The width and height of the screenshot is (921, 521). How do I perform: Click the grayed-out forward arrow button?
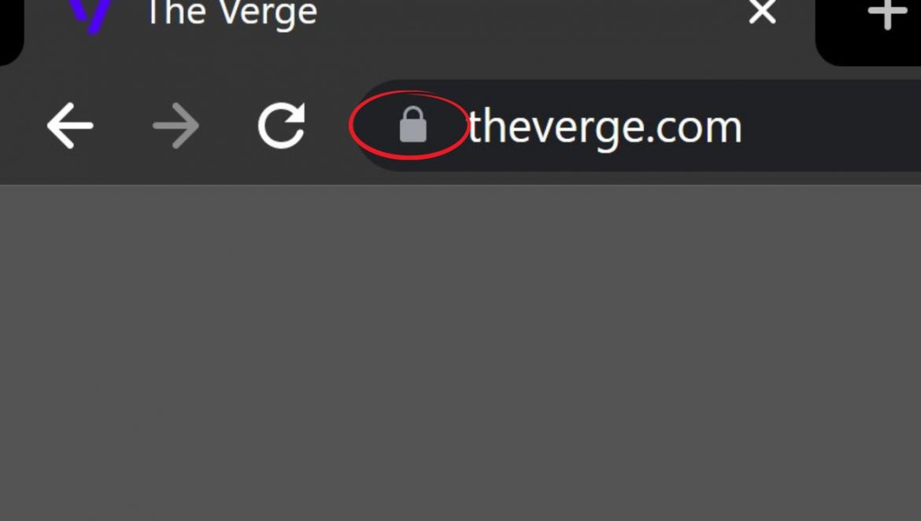coord(176,126)
